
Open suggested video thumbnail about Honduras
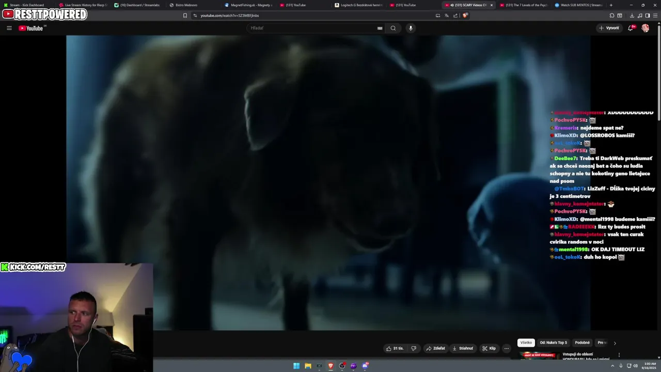pos(539,355)
